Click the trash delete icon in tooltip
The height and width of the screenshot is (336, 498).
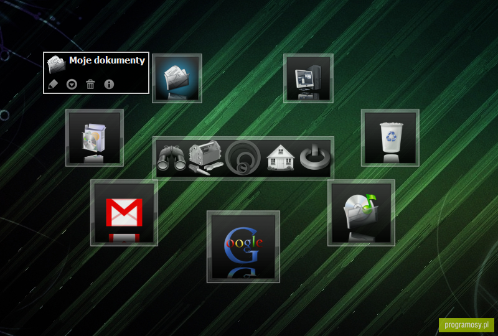click(x=90, y=85)
